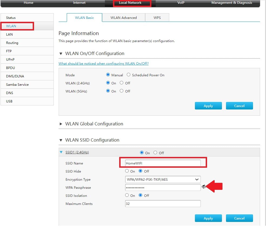
Task: Switch to the WLAN Advanced tab
Action: click(124, 18)
